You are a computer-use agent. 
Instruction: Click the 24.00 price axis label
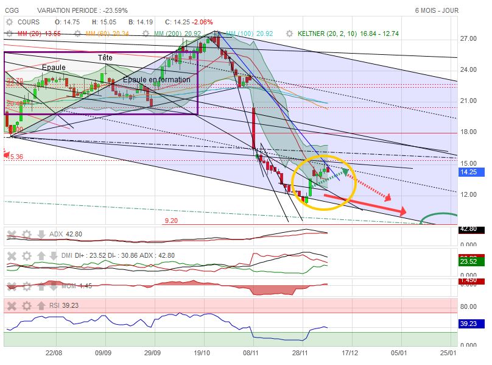[468, 69]
